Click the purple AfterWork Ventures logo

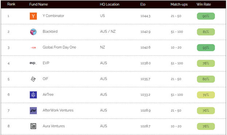33,111
